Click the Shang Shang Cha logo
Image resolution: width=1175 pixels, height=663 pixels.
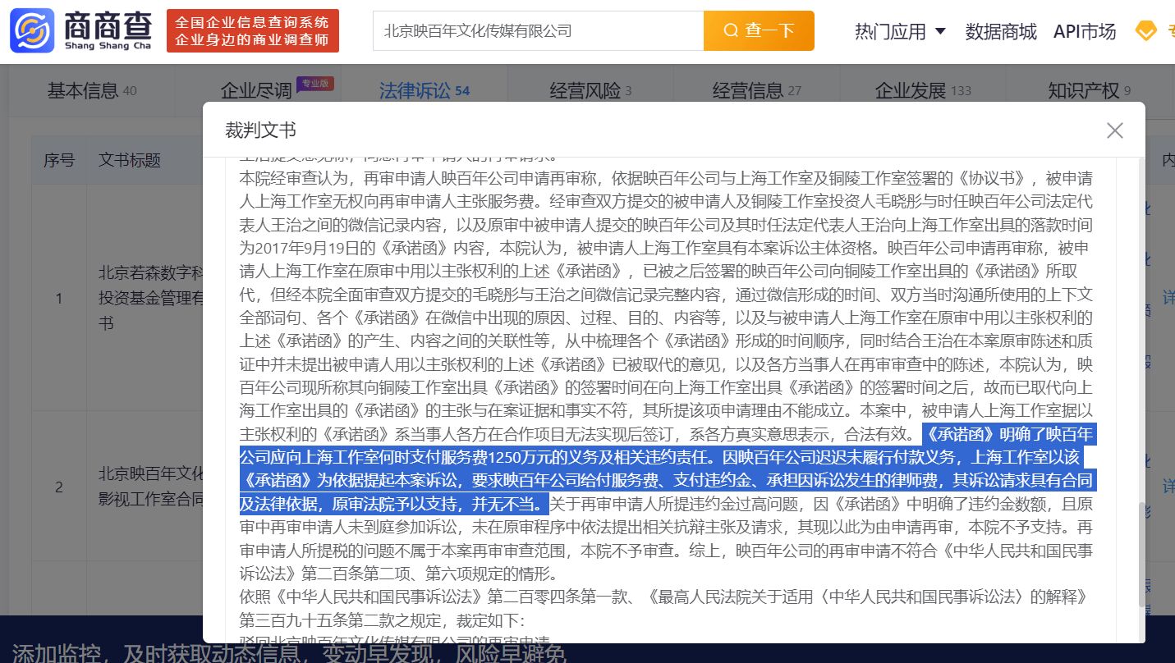tap(81, 31)
